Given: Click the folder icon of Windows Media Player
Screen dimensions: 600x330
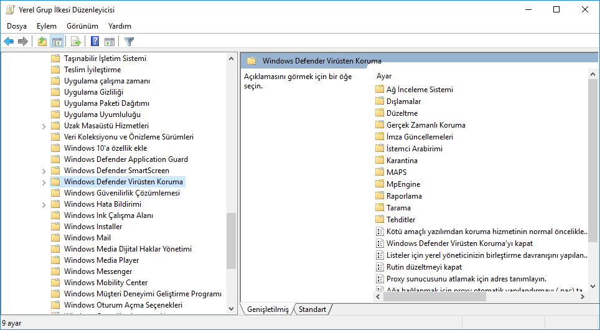Looking at the screenshot, I should pos(55,260).
